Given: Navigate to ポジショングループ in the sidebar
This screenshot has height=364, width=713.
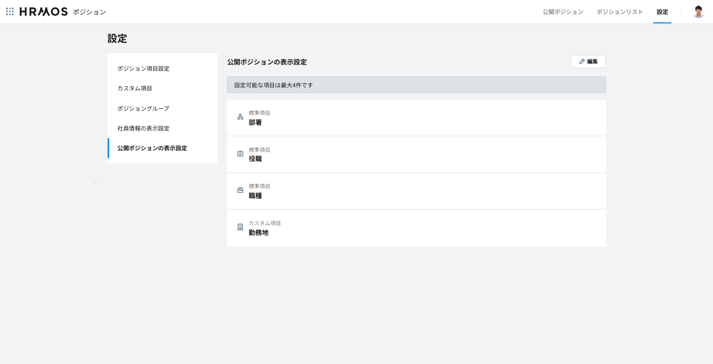Looking at the screenshot, I should (143, 109).
